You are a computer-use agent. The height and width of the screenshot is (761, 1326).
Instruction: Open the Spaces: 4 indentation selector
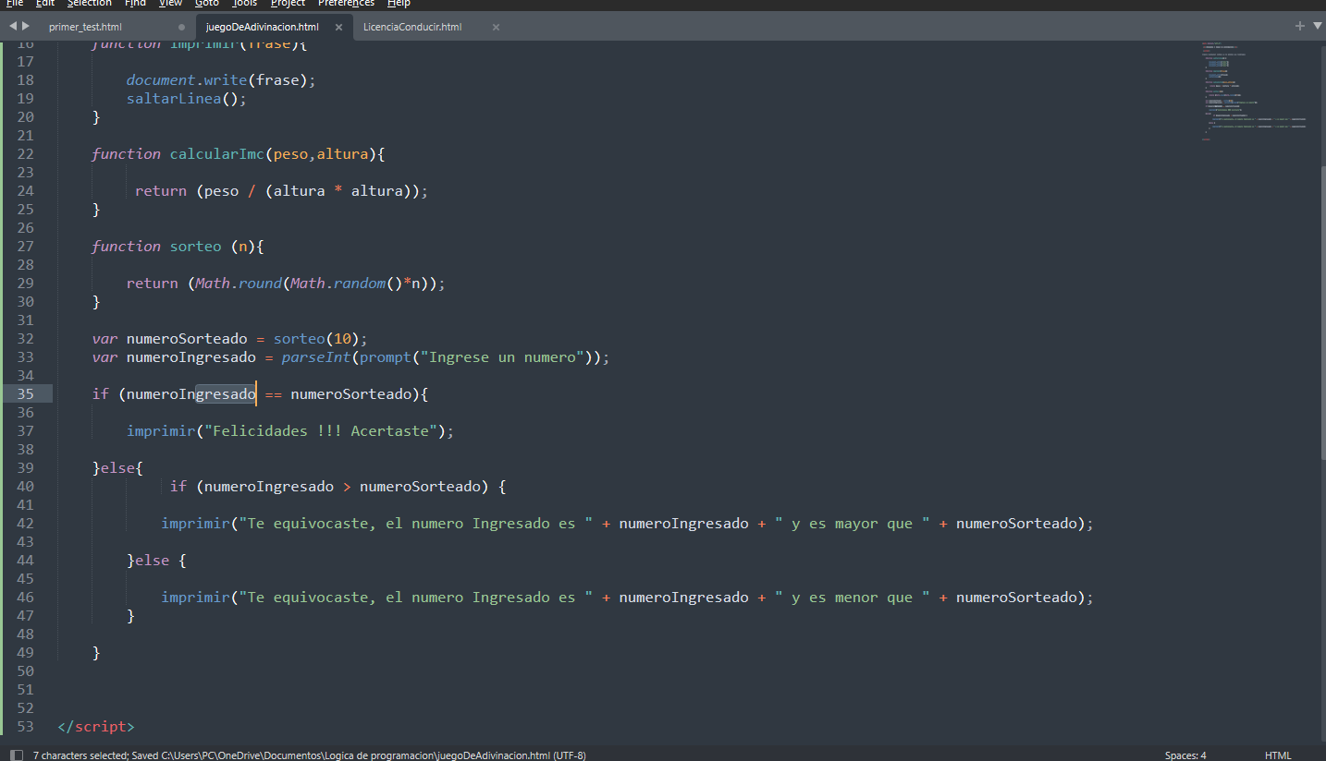tap(1185, 755)
